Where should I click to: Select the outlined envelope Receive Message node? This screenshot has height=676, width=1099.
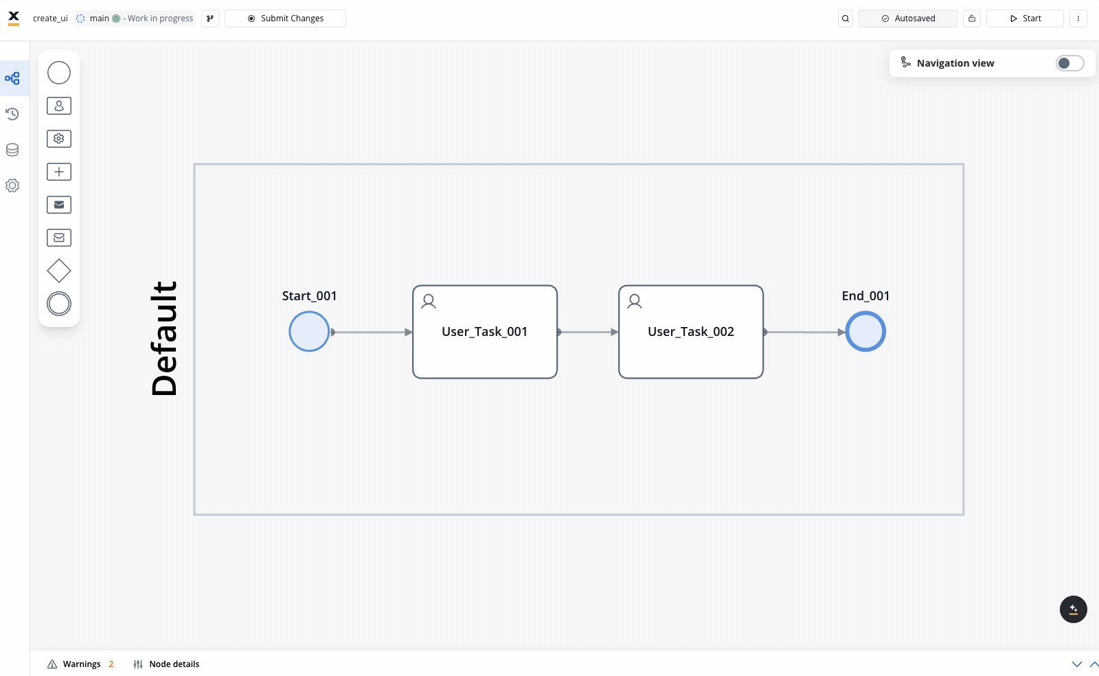[59, 238]
